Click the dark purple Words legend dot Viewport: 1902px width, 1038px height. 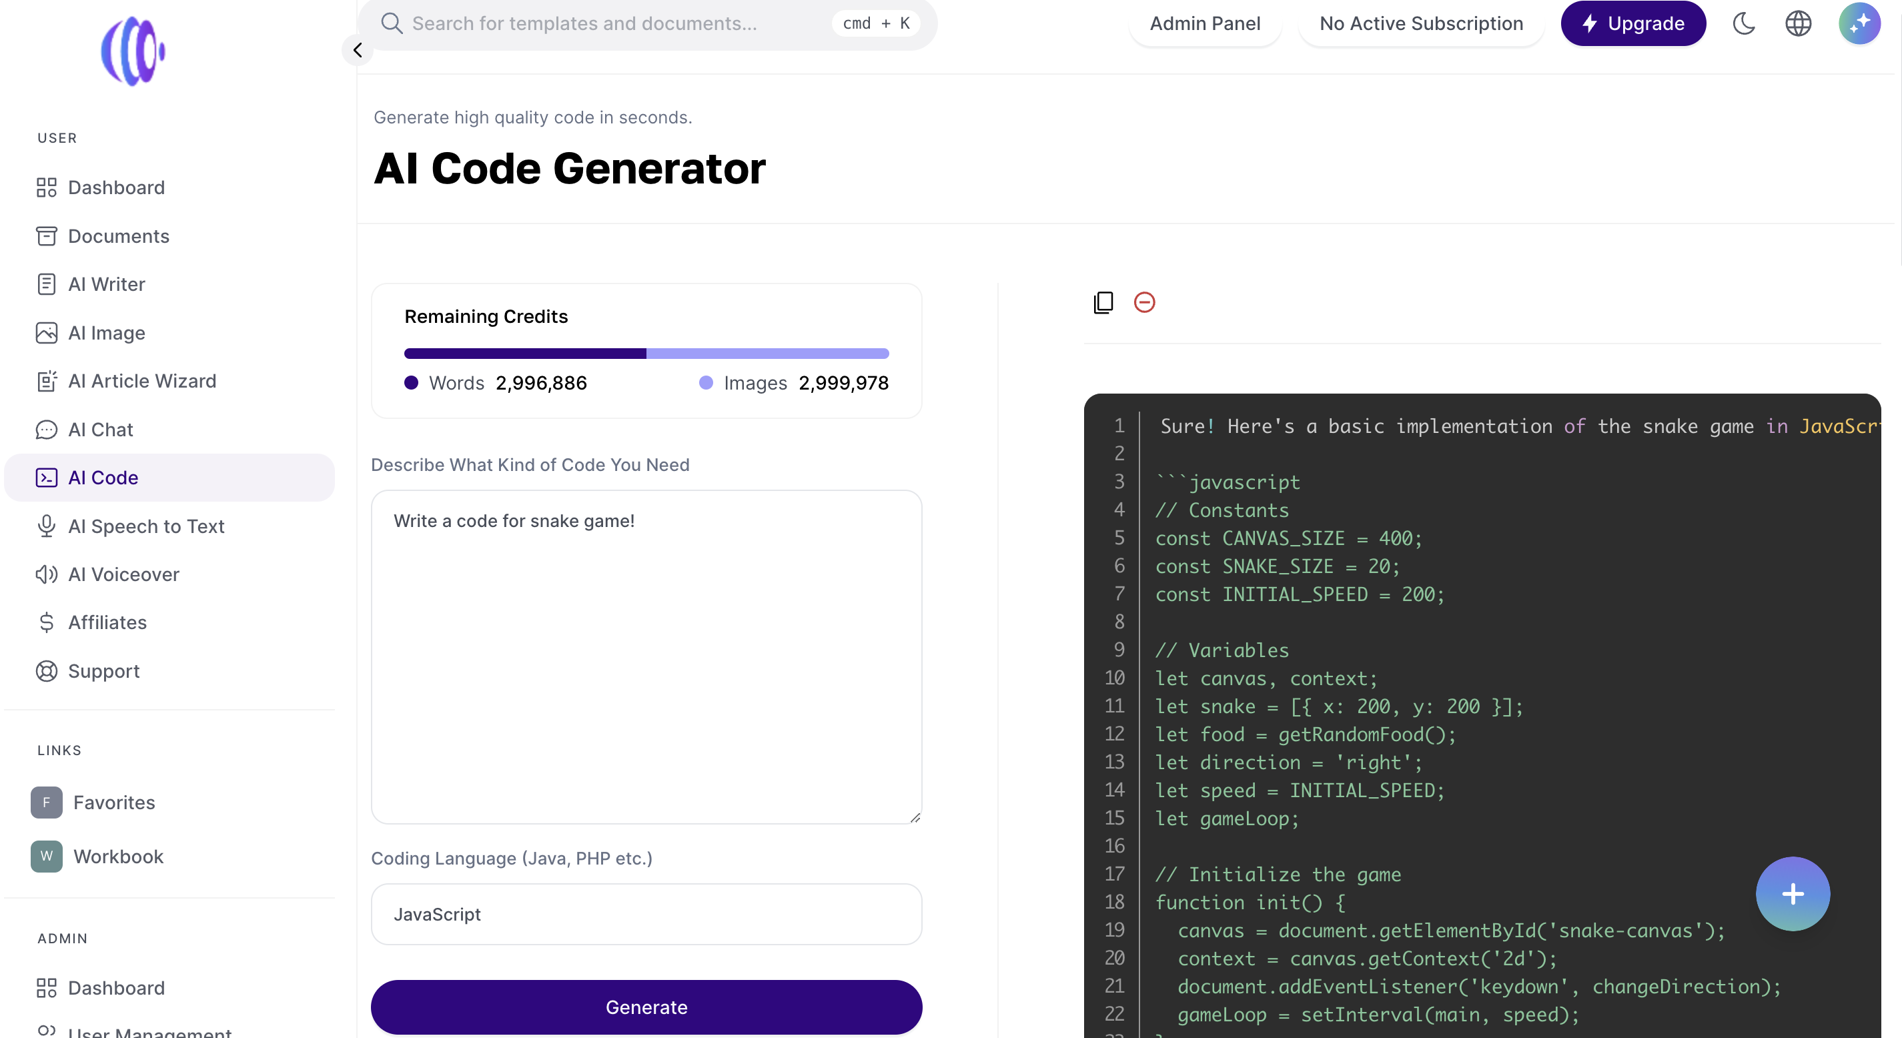[411, 382]
